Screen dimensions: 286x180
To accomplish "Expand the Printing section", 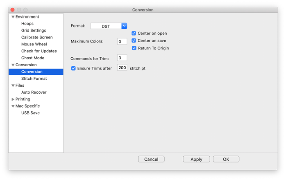I will coord(13,99).
